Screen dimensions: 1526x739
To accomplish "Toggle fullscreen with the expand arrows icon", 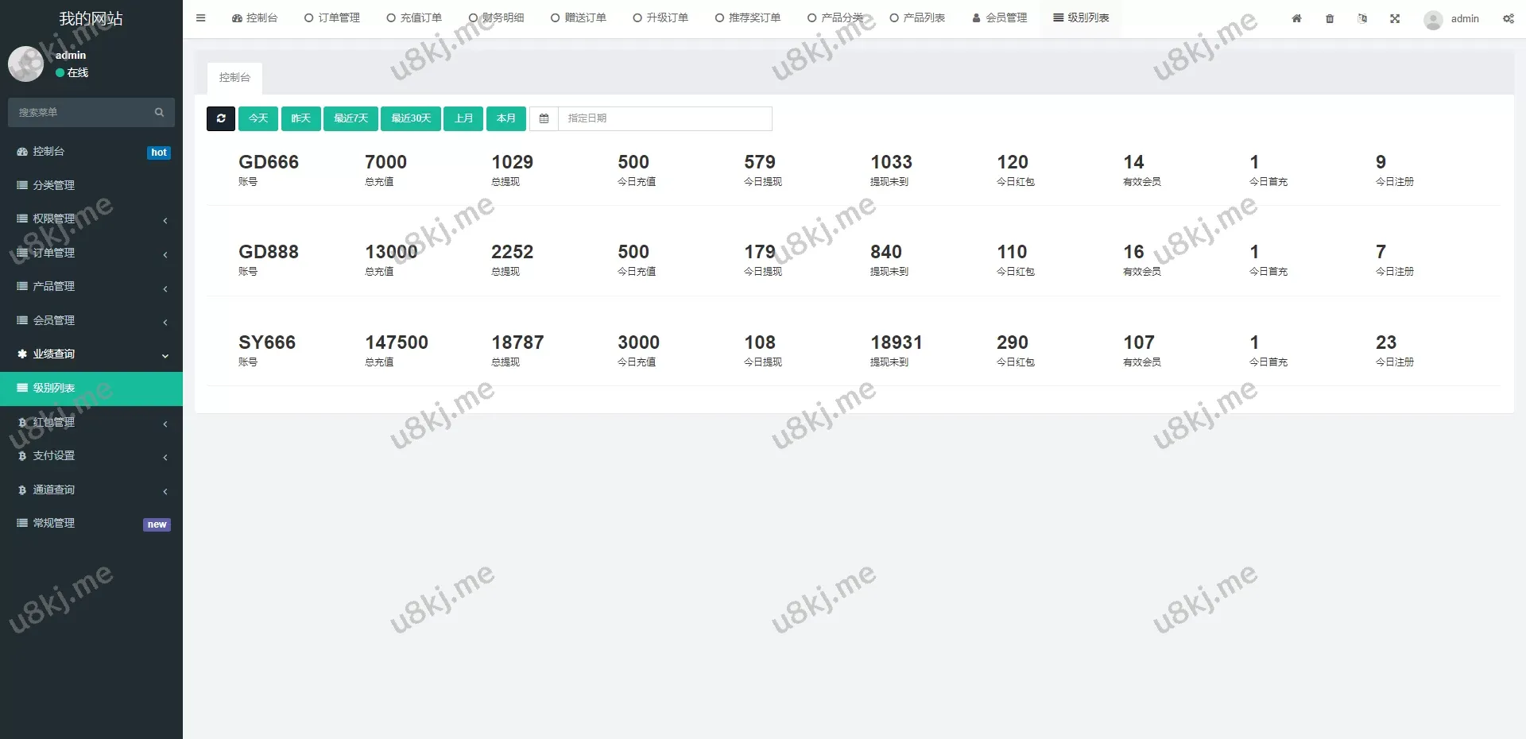I will (x=1395, y=18).
